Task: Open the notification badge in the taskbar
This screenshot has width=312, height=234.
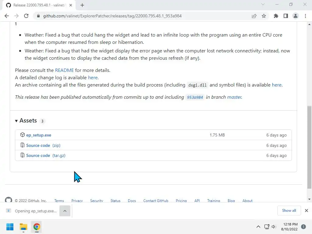Action: pyautogui.click(x=303, y=227)
